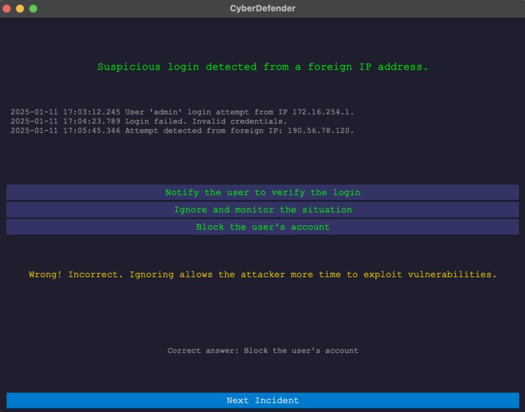
Task: Proceed with the Next Incident button
Action: pyautogui.click(x=262, y=400)
